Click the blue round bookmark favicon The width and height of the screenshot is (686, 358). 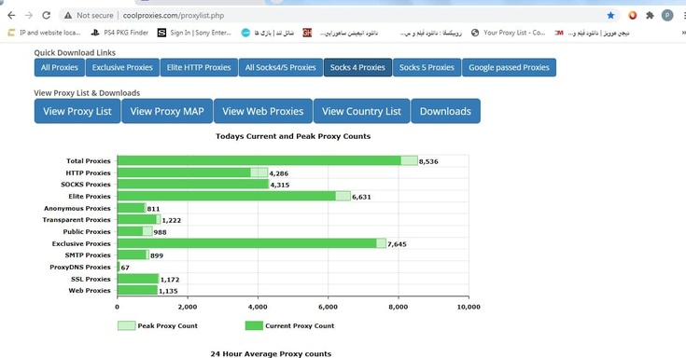(x=245, y=33)
